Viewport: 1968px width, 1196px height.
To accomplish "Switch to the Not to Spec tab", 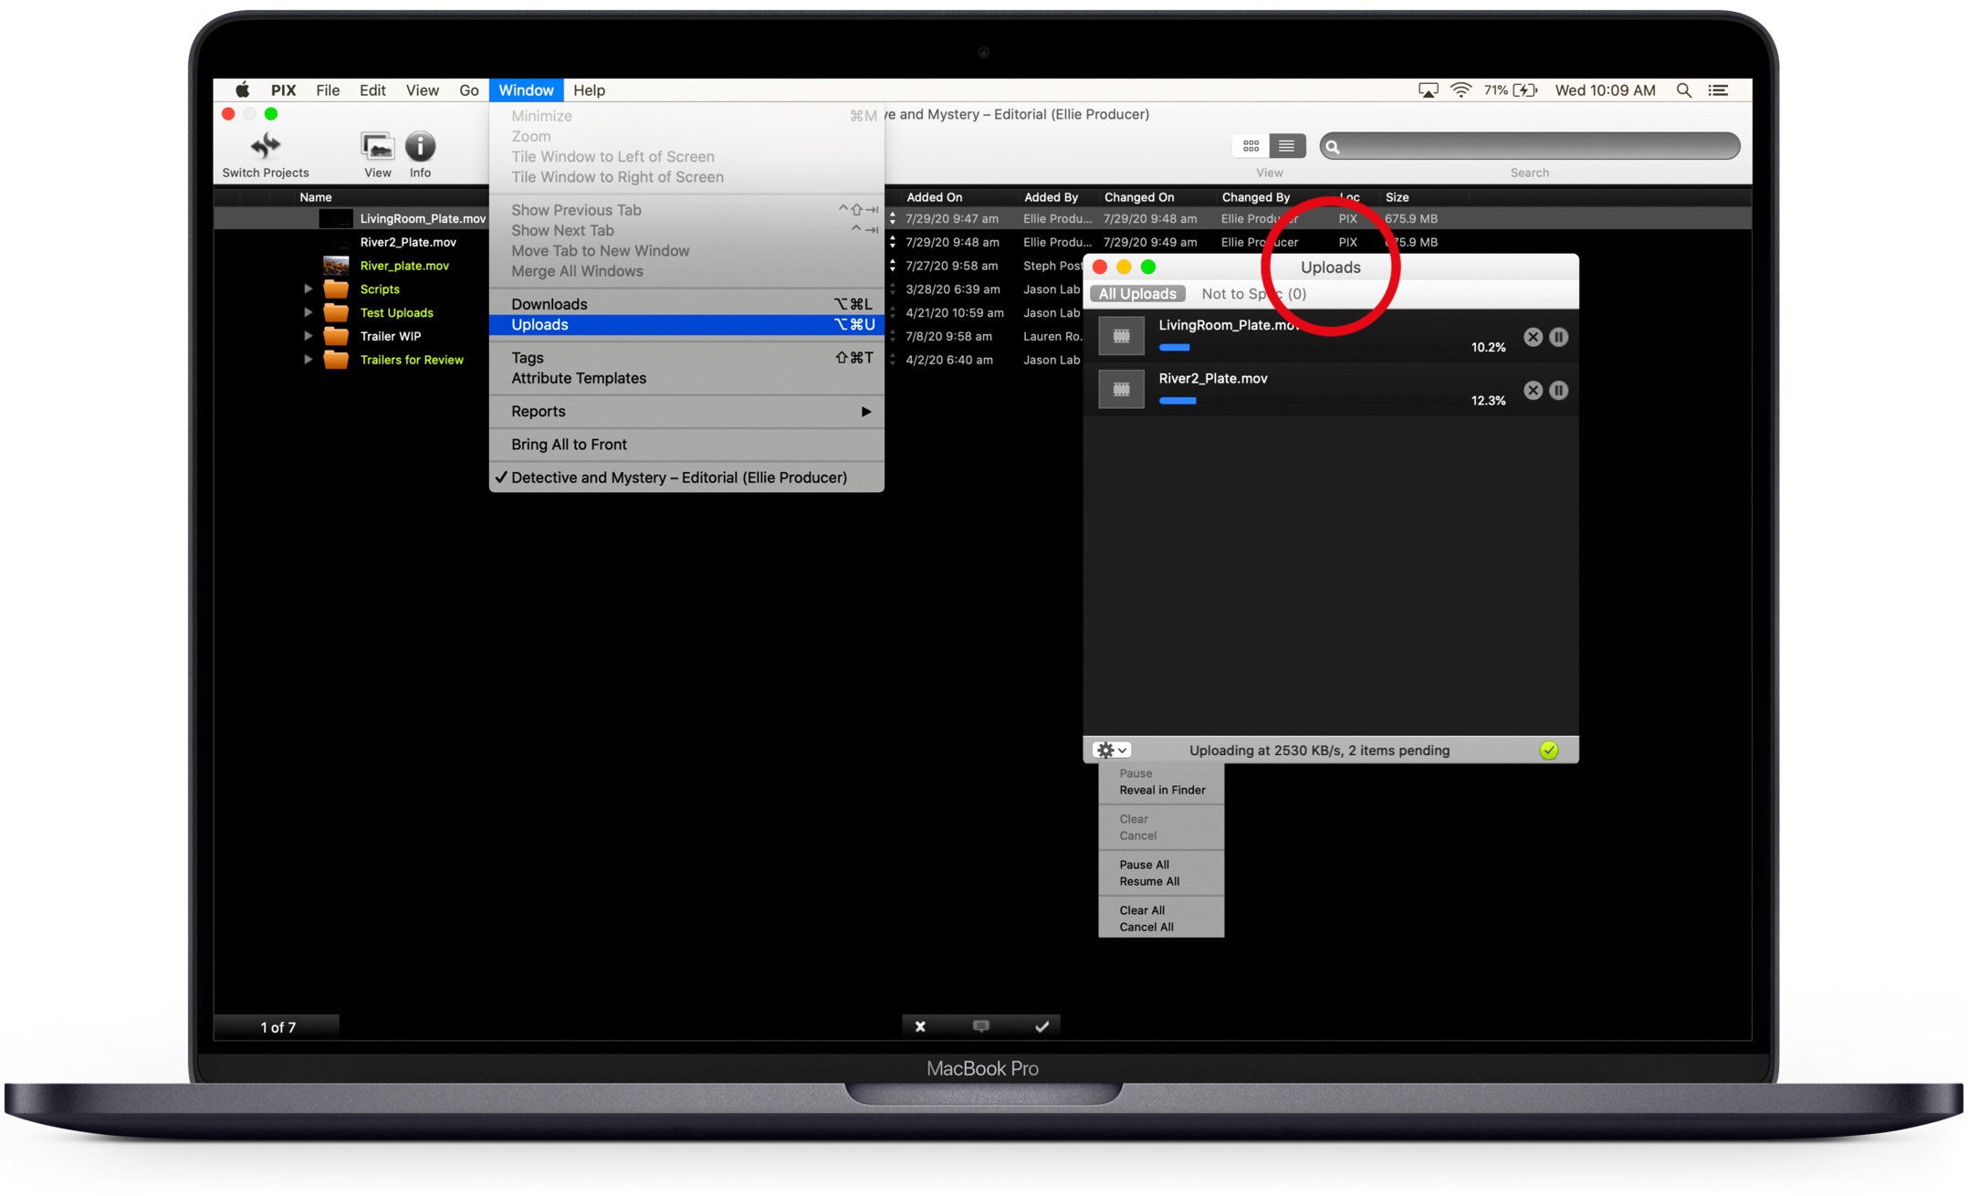I will (x=1253, y=294).
